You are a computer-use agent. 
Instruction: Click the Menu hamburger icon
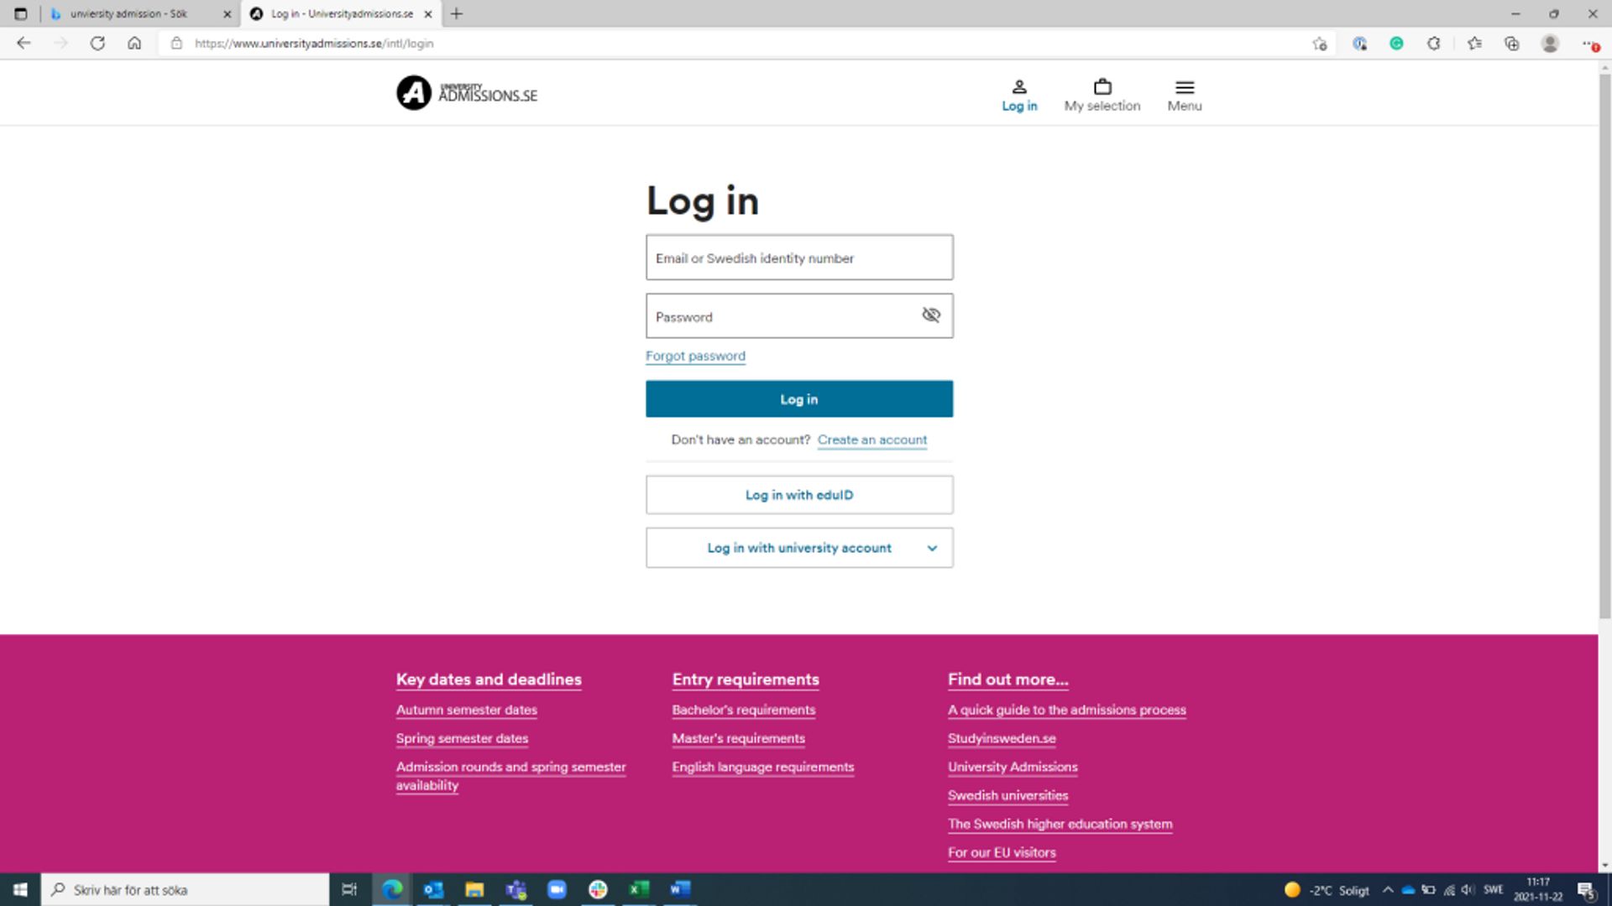[x=1184, y=87]
